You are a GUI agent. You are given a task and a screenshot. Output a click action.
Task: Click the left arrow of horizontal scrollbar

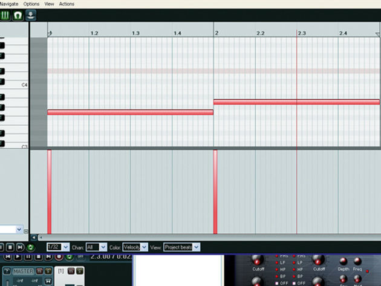(x=34, y=238)
